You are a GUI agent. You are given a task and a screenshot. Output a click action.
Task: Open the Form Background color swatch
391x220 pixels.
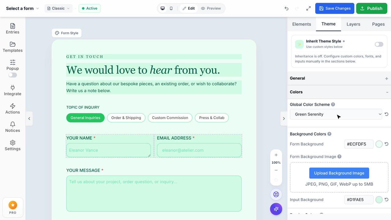tap(379, 144)
